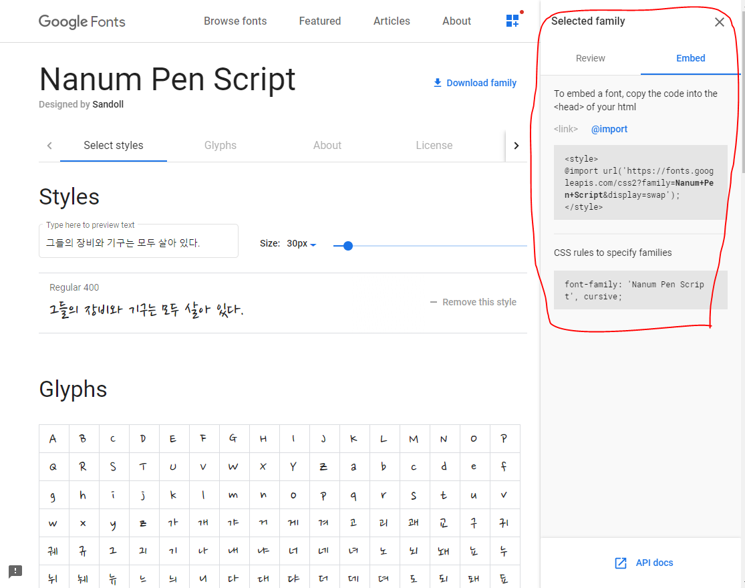This screenshot has width=745, height=588.
Task: Switch to the Review tab
Action: [591, 58]
